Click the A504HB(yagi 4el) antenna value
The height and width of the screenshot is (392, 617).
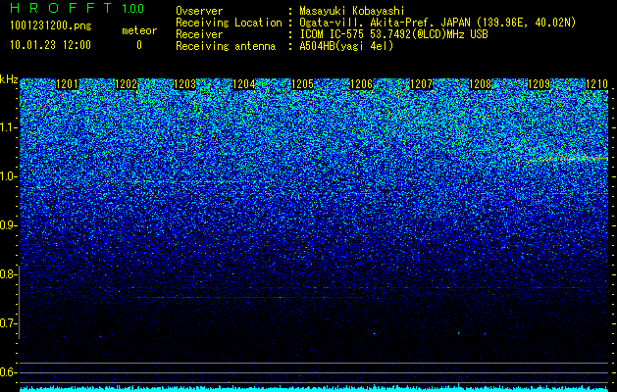point(346,46)
